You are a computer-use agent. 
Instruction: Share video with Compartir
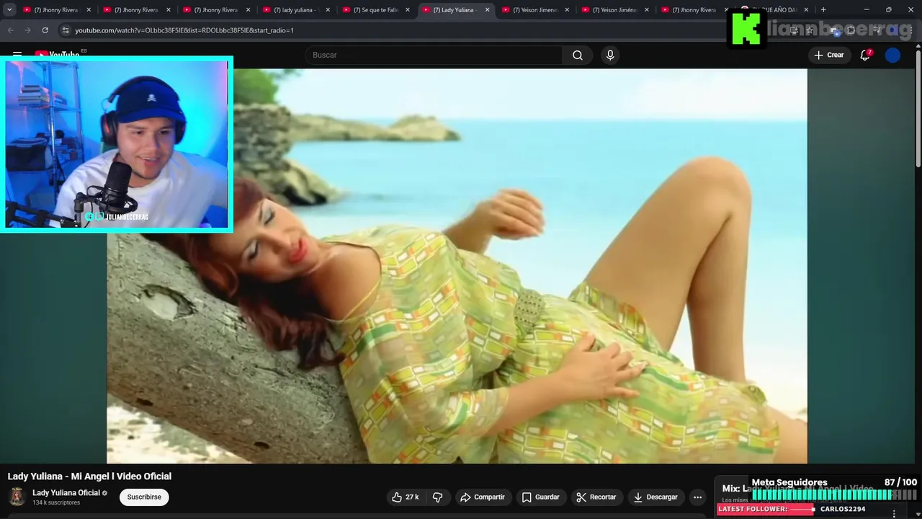483,497
